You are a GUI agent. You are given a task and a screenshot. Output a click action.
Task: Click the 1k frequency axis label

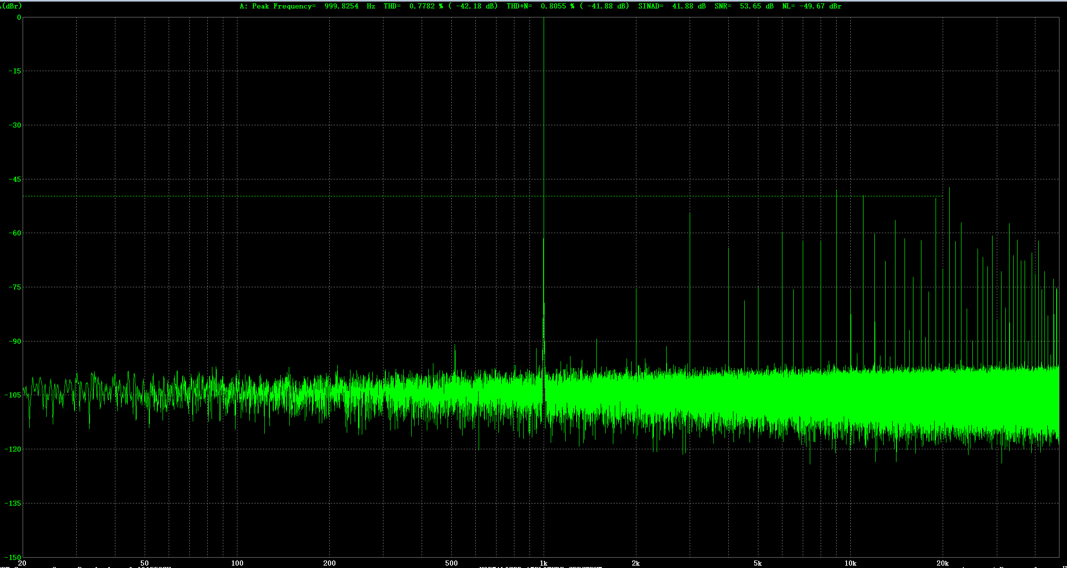click(x=544, y=563)
